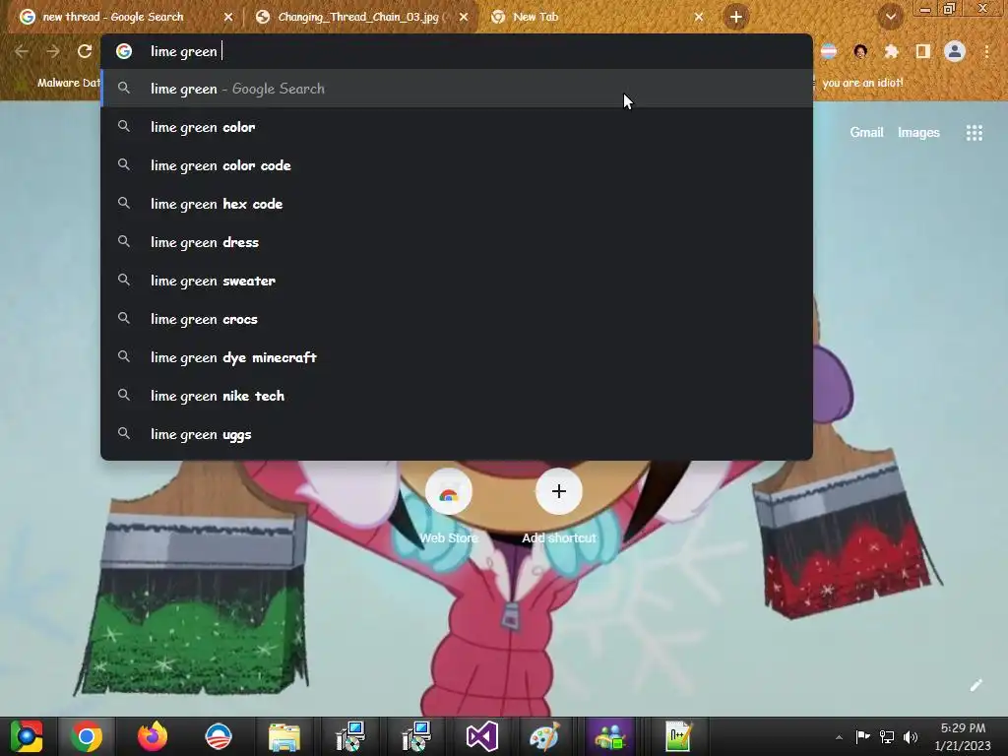
Task: Select 'lime green hex code' suggestion
Action: click(457, 204)
